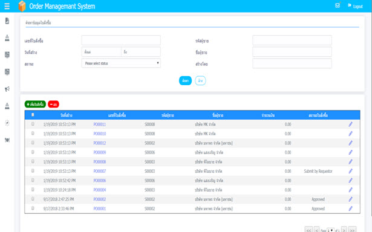The height and width of the screenshot is (232, 372).
Task: Click Logout in the top bar
Action: (x=355, y=6)
